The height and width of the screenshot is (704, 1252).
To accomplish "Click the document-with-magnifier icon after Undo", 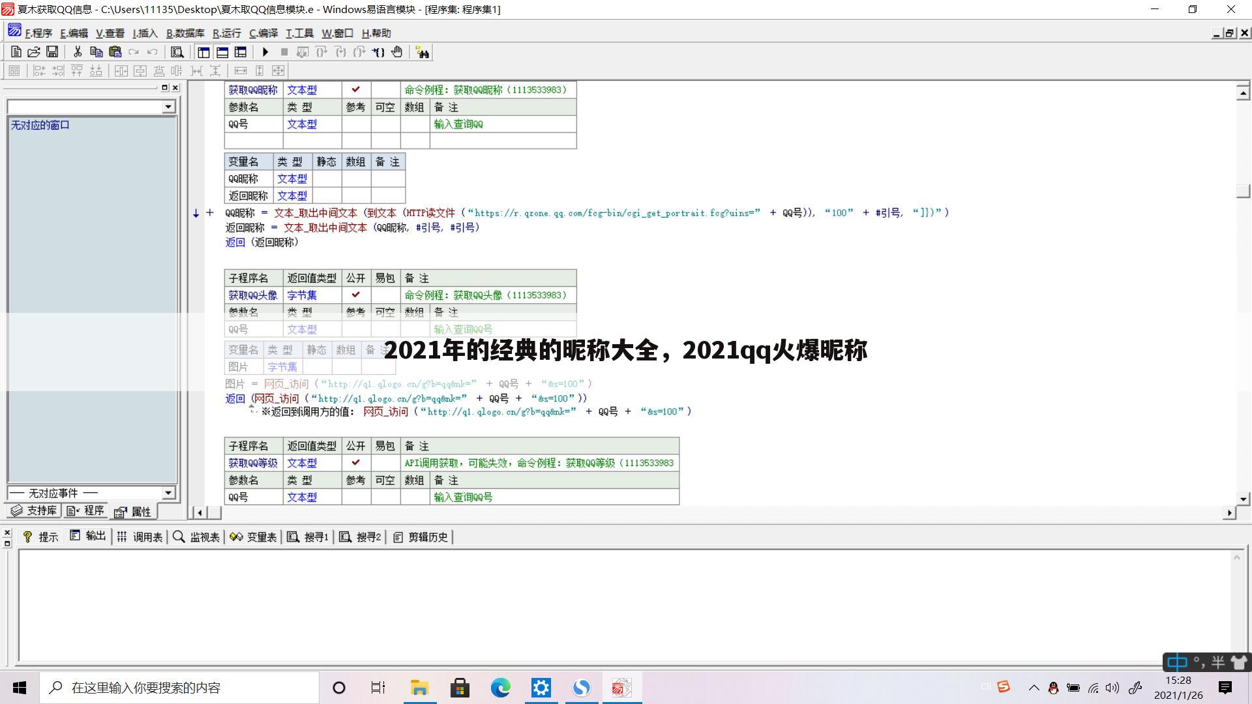I will [177, 52].
